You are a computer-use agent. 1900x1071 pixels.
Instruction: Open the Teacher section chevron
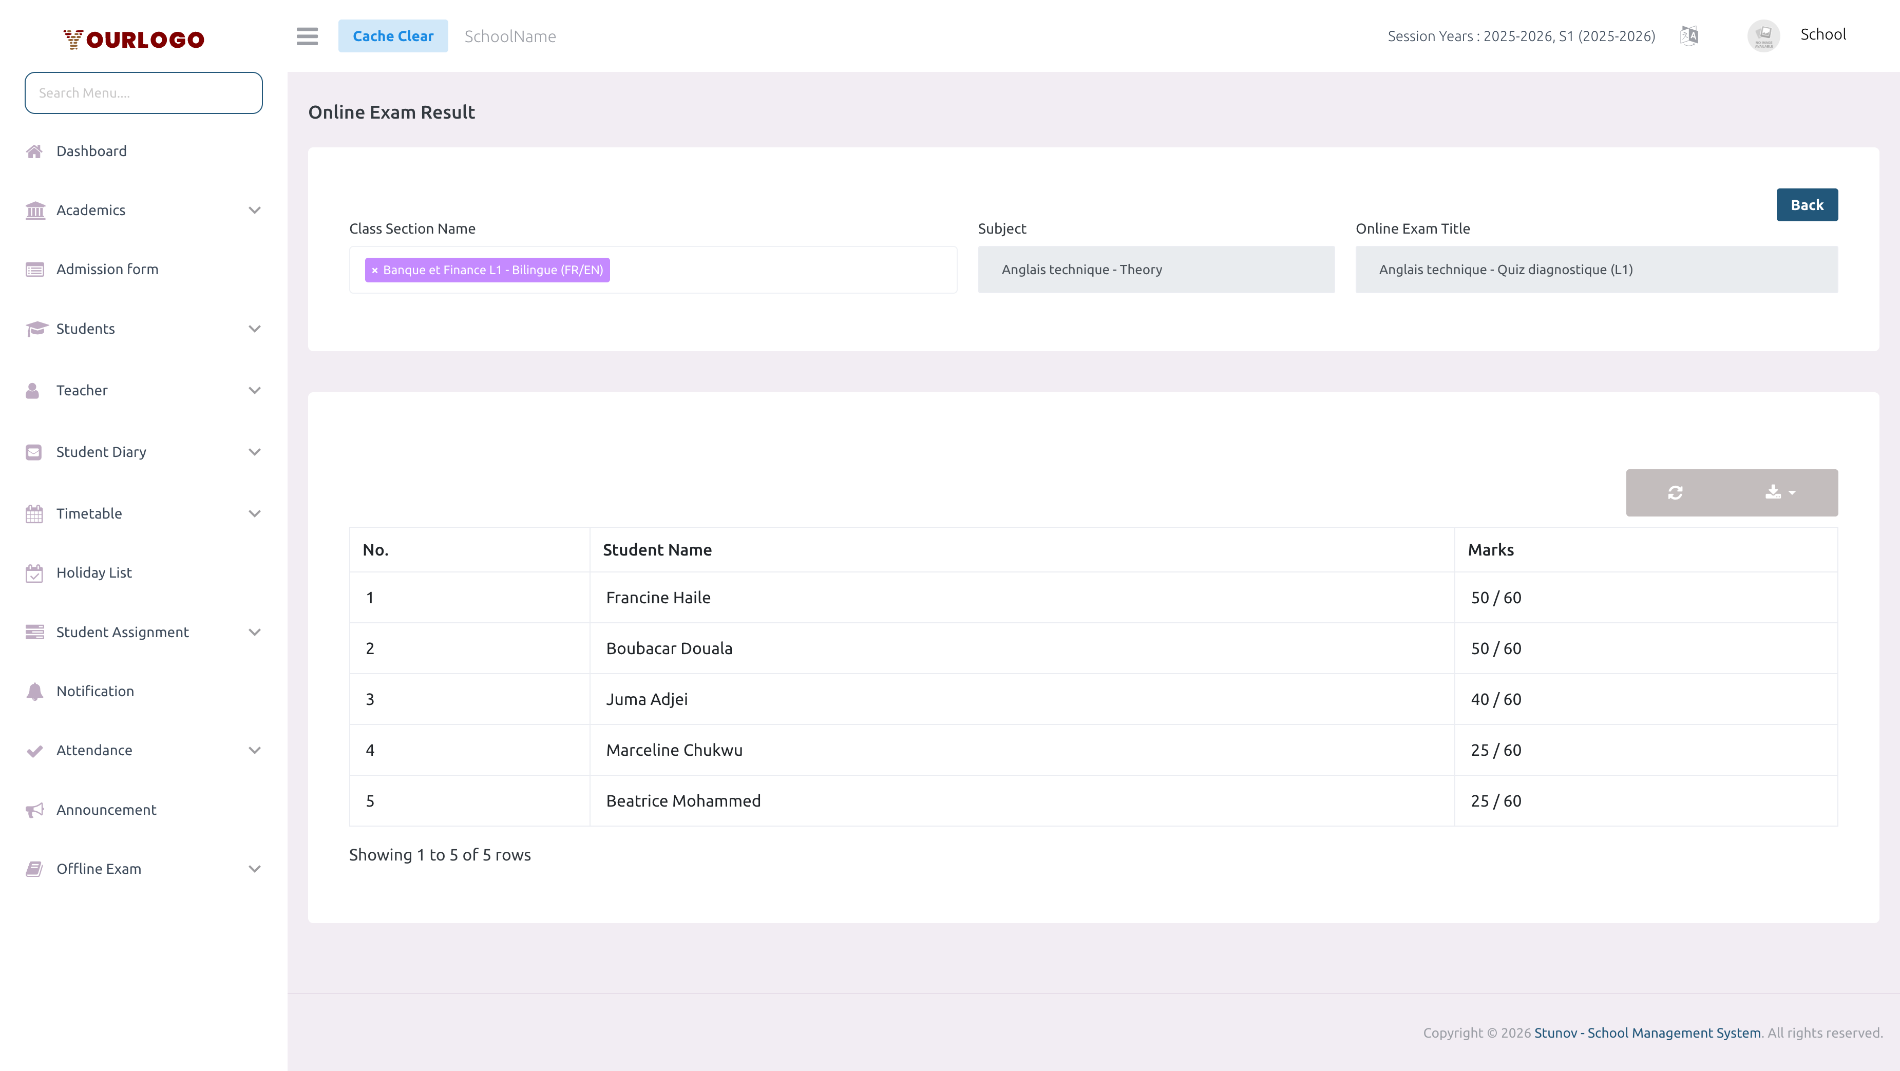click(x=255, y=390)
